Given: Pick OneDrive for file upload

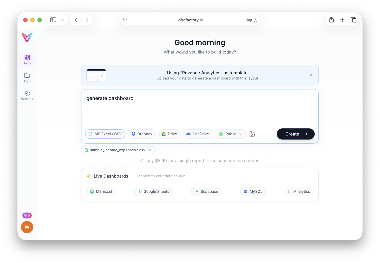Looking at the screenshot, I should point(197,134).
